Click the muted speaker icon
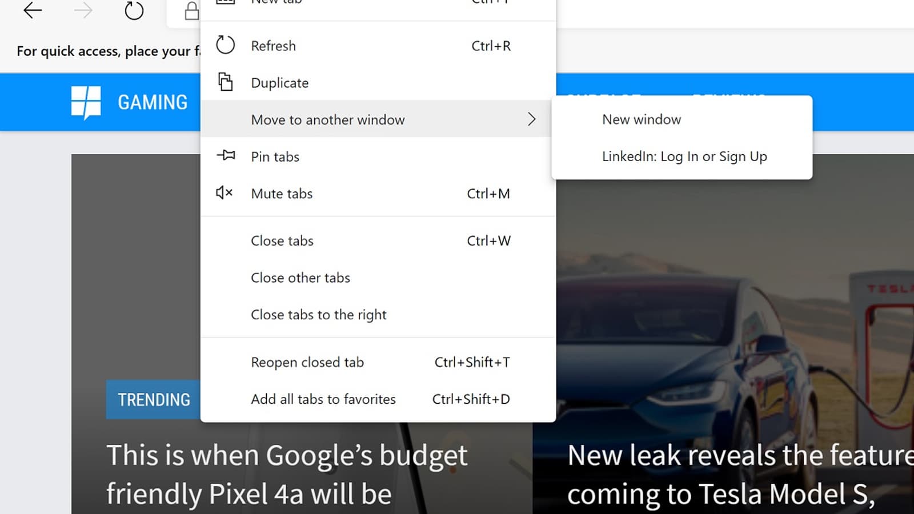Screen dimensions: 914x514 (225, 193)
